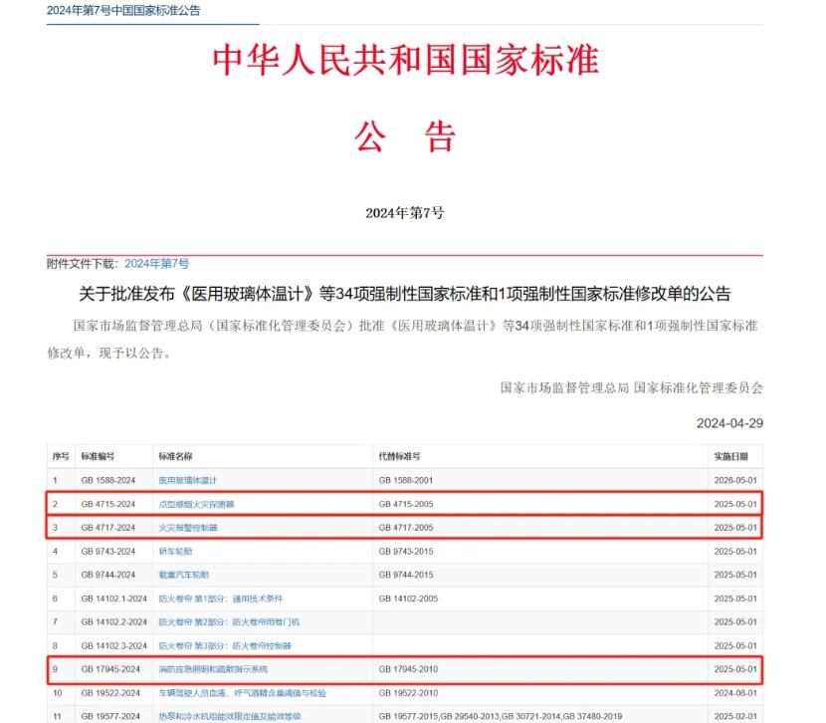Image resolution: width=826 pixels, height=723 pixels.
Task: Open the 消防应急照明和疏散指示系统 standard link
Action: (x=213, y=669)
